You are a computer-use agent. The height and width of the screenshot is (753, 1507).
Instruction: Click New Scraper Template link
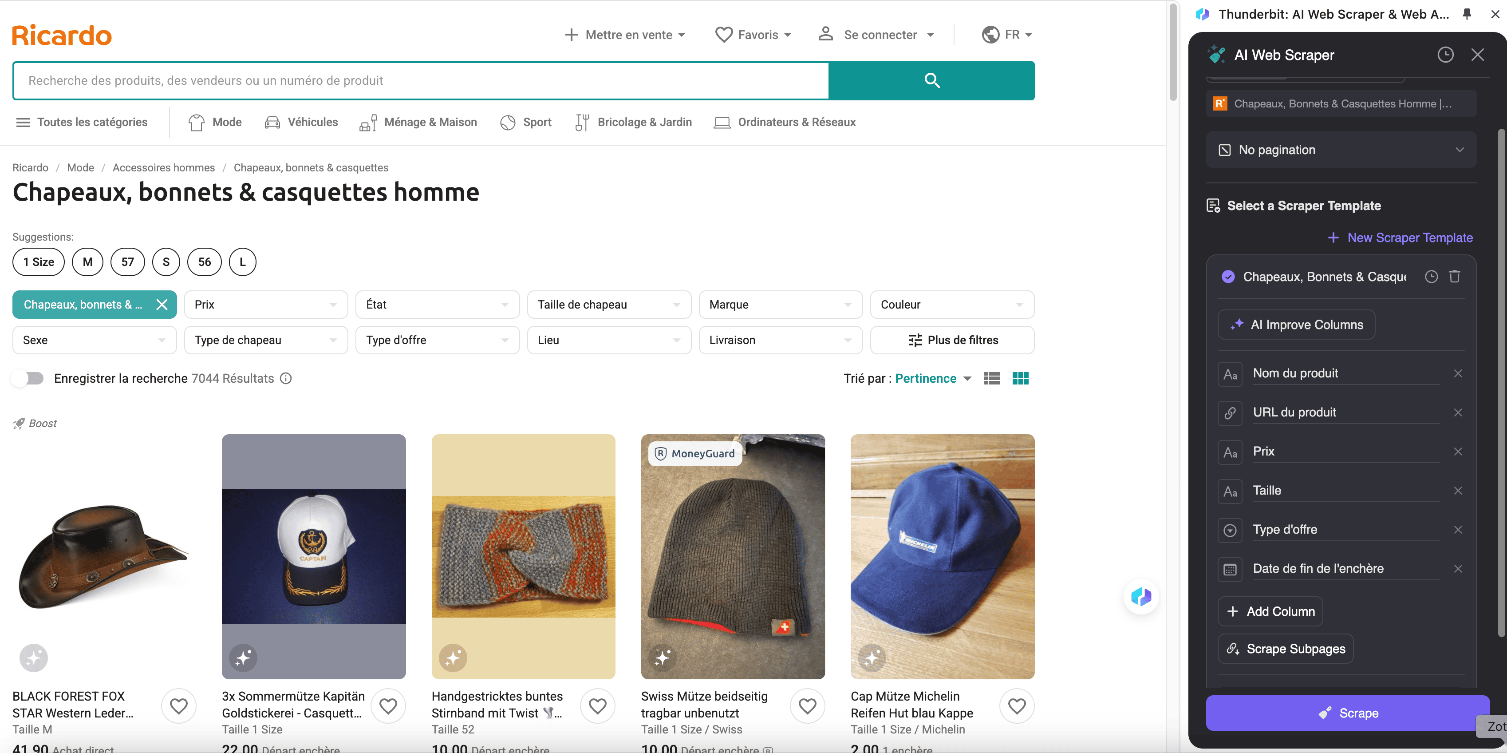pos(1400,238)
